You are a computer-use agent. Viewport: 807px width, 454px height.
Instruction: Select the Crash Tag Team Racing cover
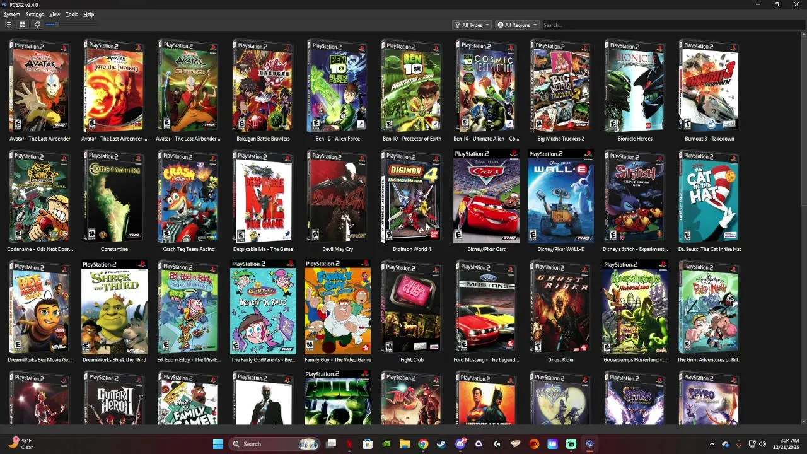189,197
